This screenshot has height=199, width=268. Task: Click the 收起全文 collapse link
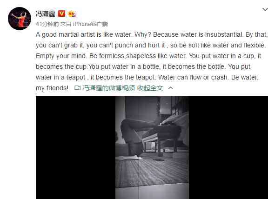tap(150, 88)
